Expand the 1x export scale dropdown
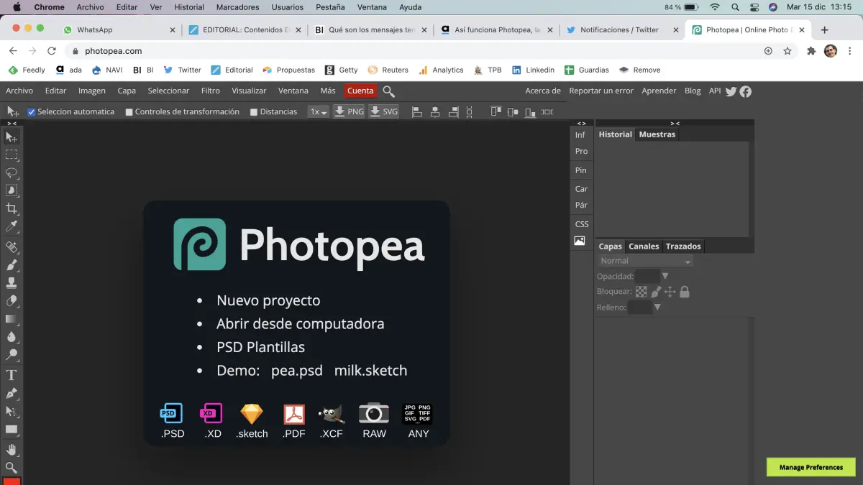This screenshot has width=863, height=485. pos(318,112)
